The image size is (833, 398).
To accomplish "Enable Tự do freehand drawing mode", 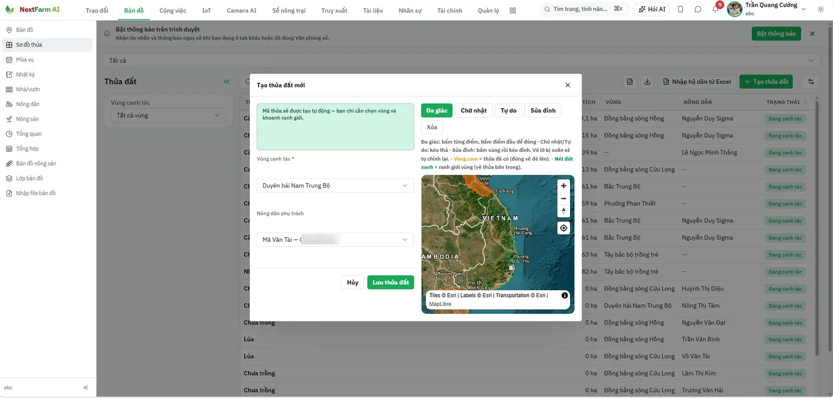I will (508, 110).
